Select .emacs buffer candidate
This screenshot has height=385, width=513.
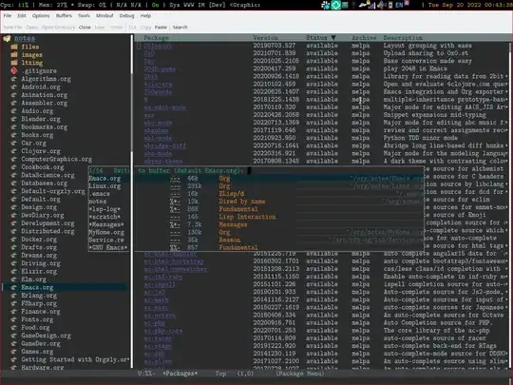pyautogui.click(x=99, y=194)
